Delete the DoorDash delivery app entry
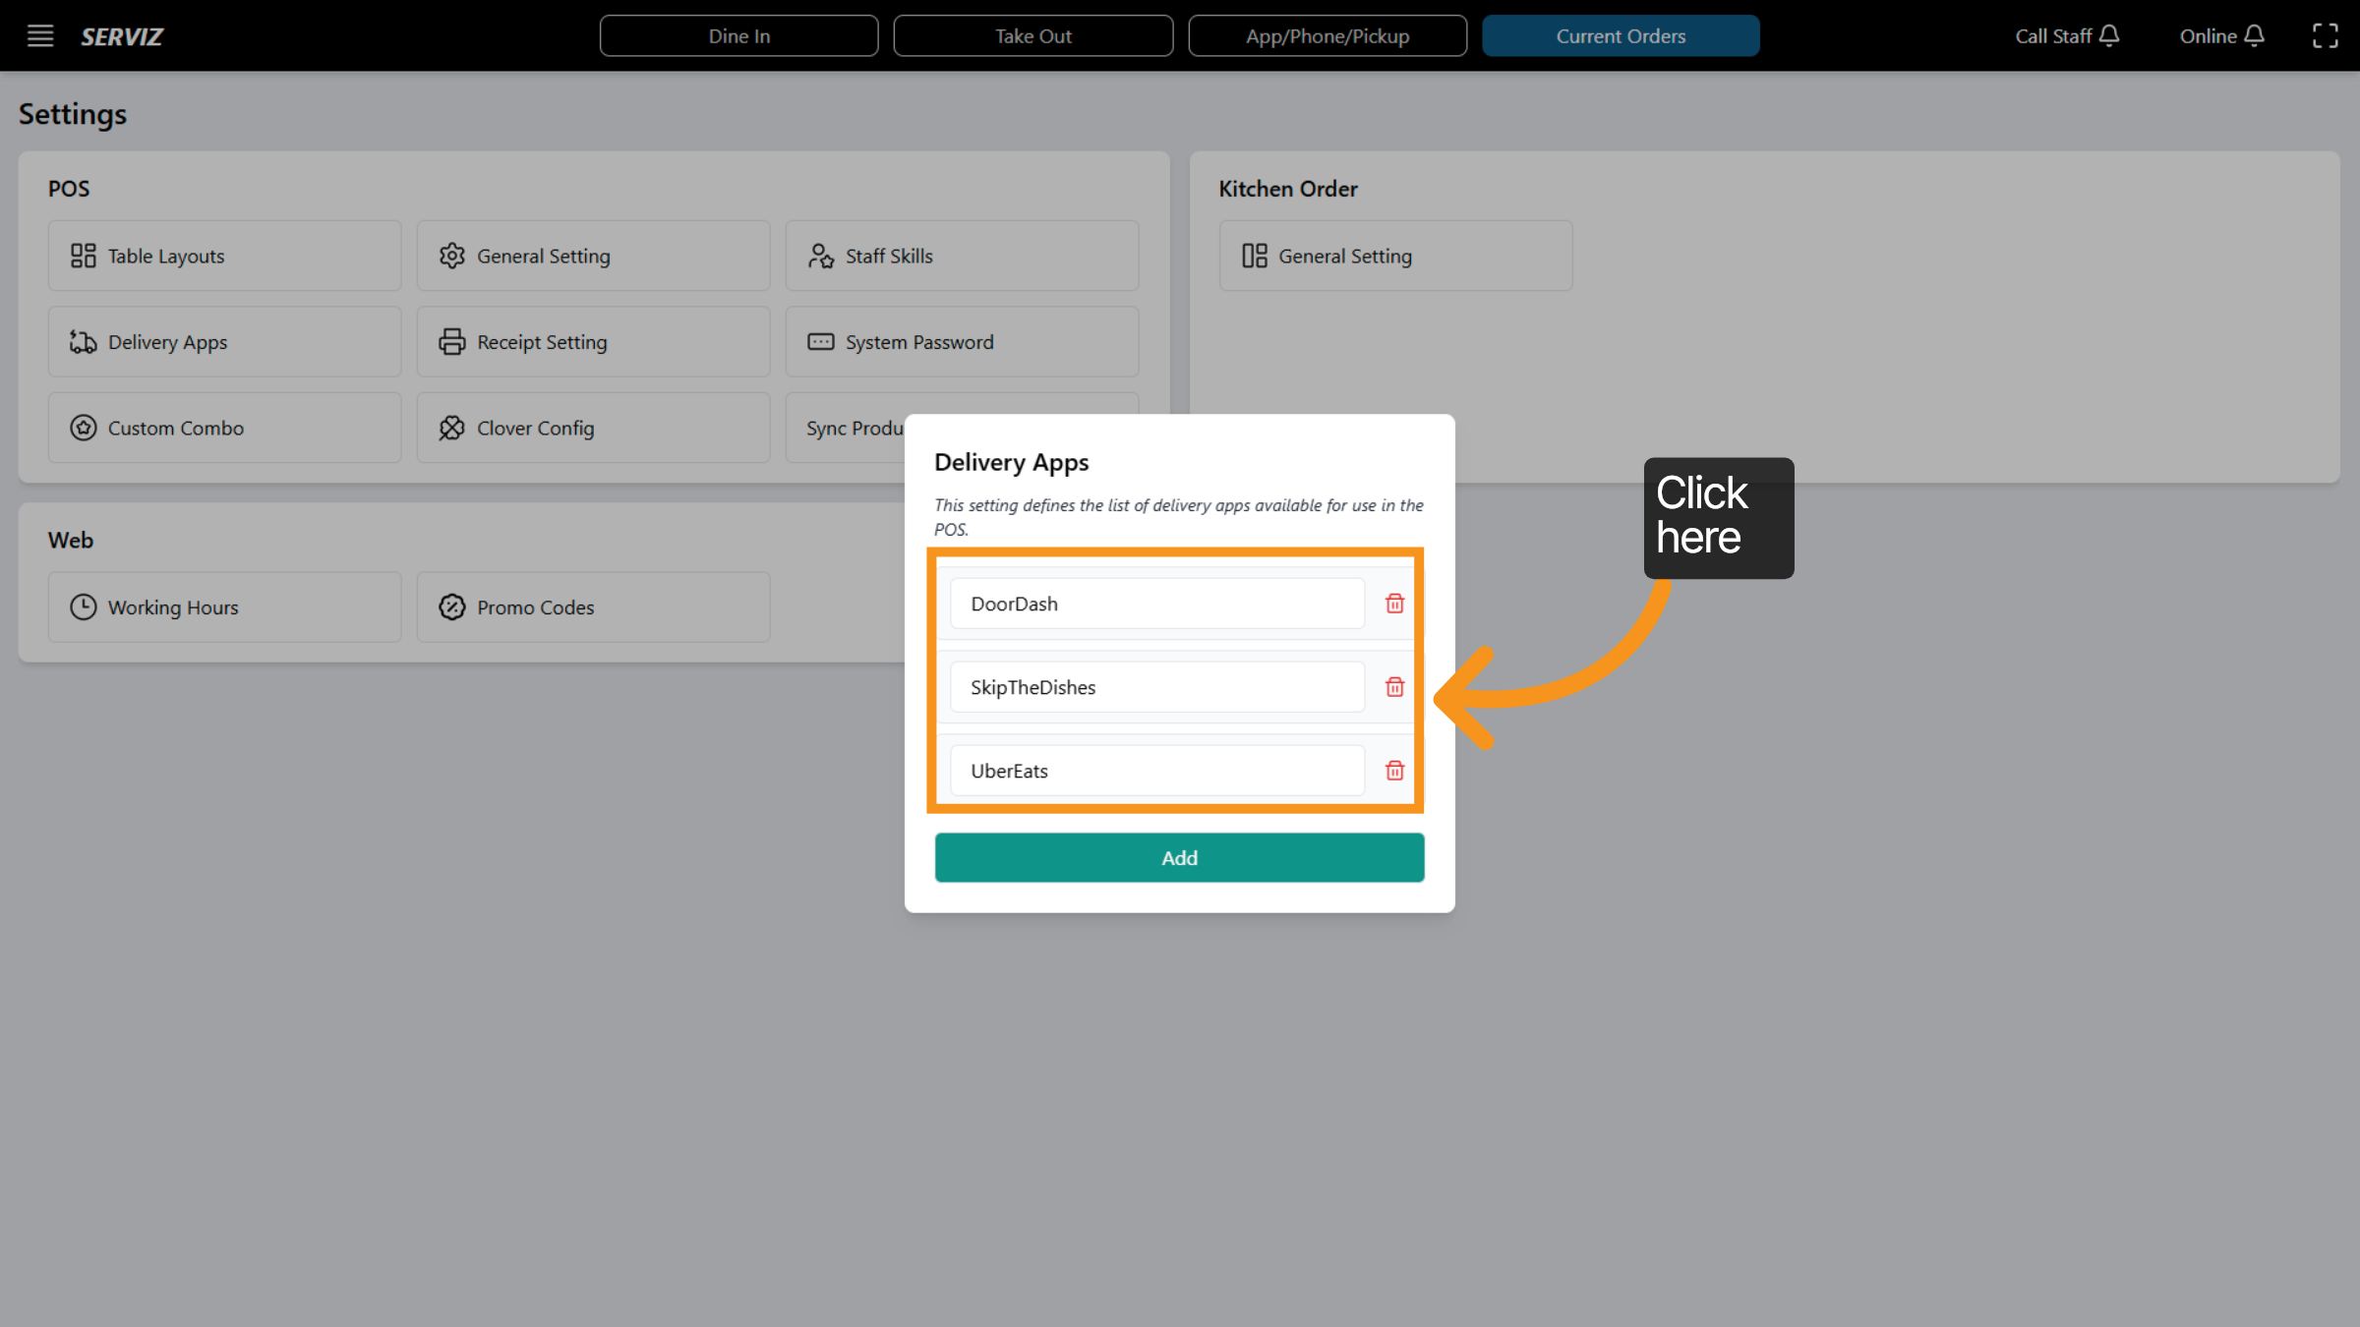This screenshot has height=1327, width=2360. (1394, 604)
